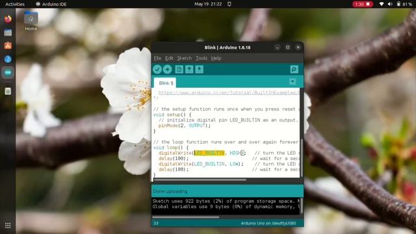The image size is (416, 234).
Task: Save the sketch with the down-arrow icon
Action: click(x=200, y=70)
